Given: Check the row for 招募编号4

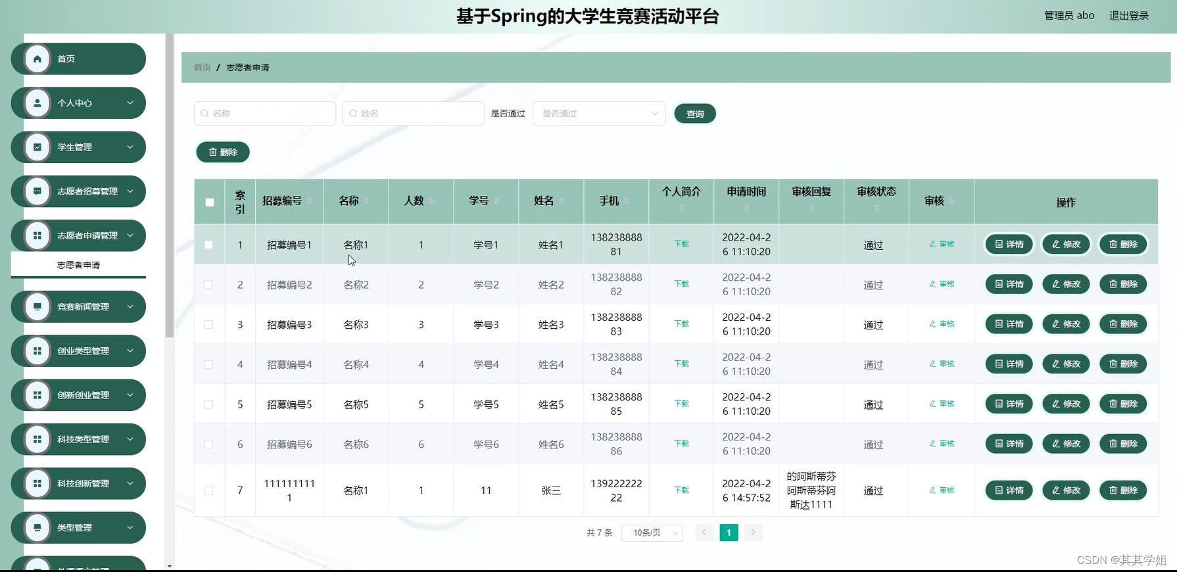Looking at the screenshot, I should (208, 364).
